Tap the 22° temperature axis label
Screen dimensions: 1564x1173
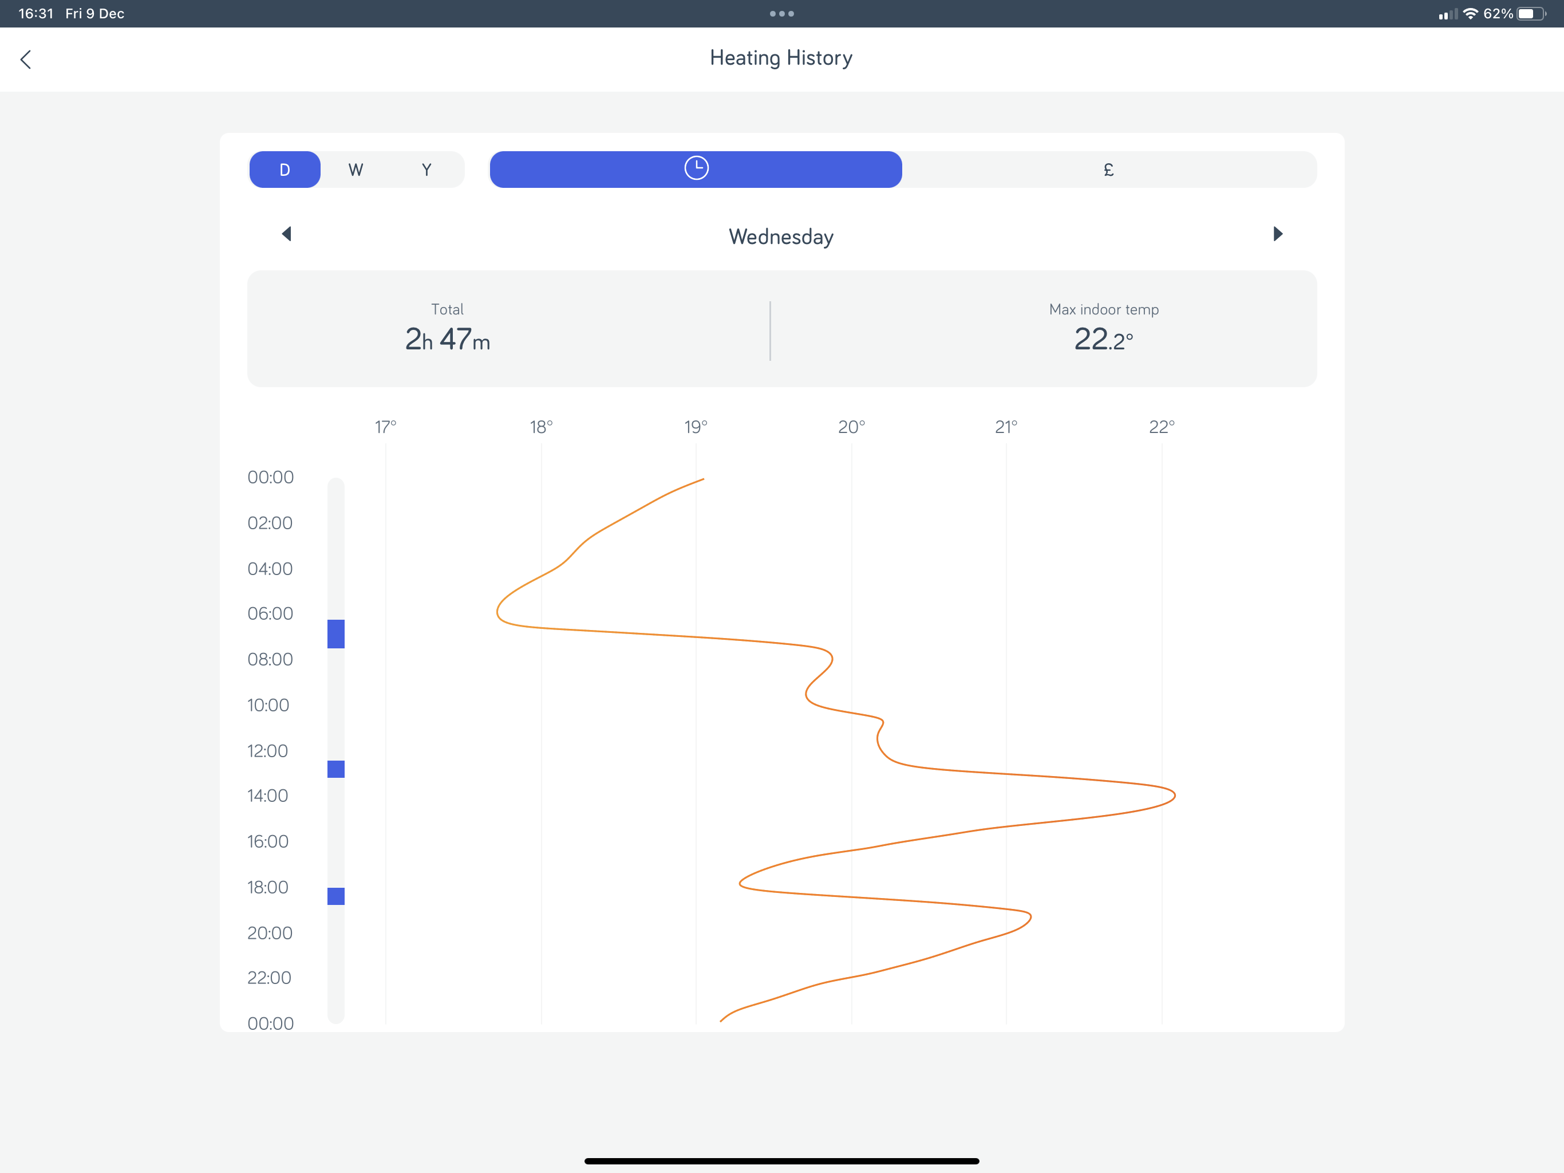coord(1162,427)
